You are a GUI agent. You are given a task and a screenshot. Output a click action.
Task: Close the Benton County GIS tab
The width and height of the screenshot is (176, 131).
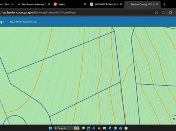click(157, 4)
